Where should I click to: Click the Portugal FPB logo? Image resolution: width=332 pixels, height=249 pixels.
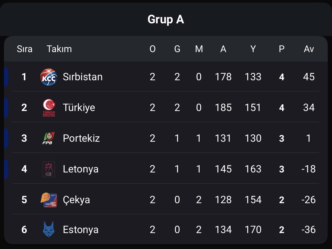tap(49, 138)
